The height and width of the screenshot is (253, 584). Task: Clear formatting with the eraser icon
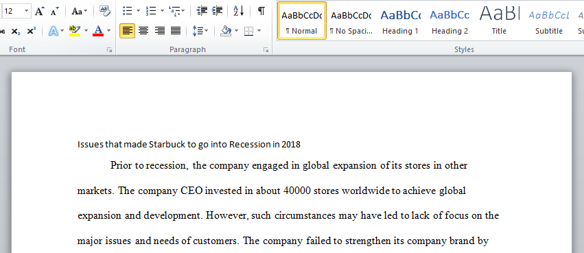105,11
